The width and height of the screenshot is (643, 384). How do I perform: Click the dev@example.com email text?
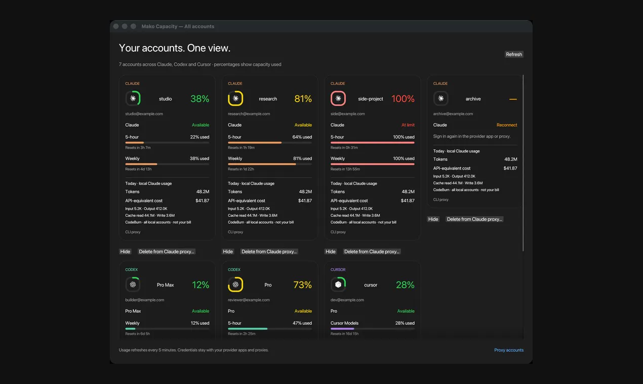348,300
